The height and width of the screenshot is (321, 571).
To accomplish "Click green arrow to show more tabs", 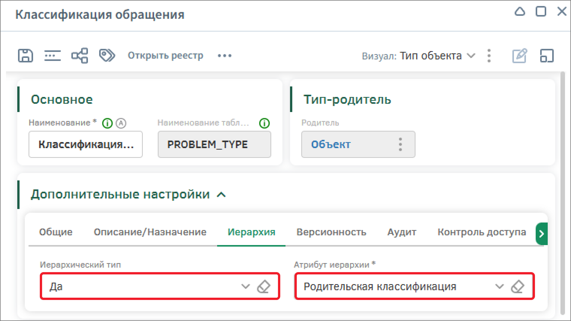I will tap(541, 234).
